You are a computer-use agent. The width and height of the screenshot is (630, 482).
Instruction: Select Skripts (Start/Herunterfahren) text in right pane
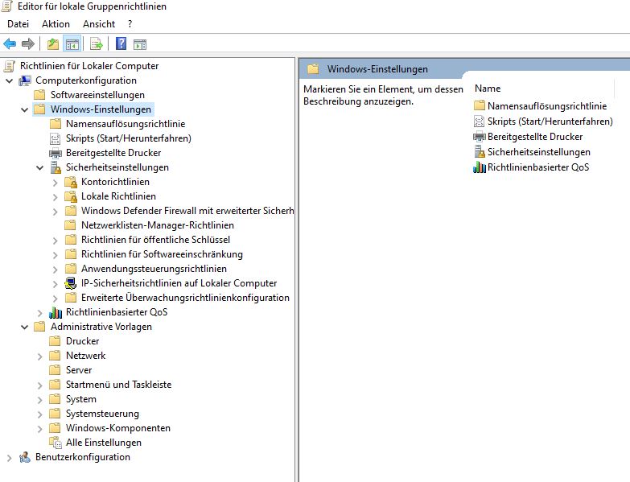pos(550,122)
